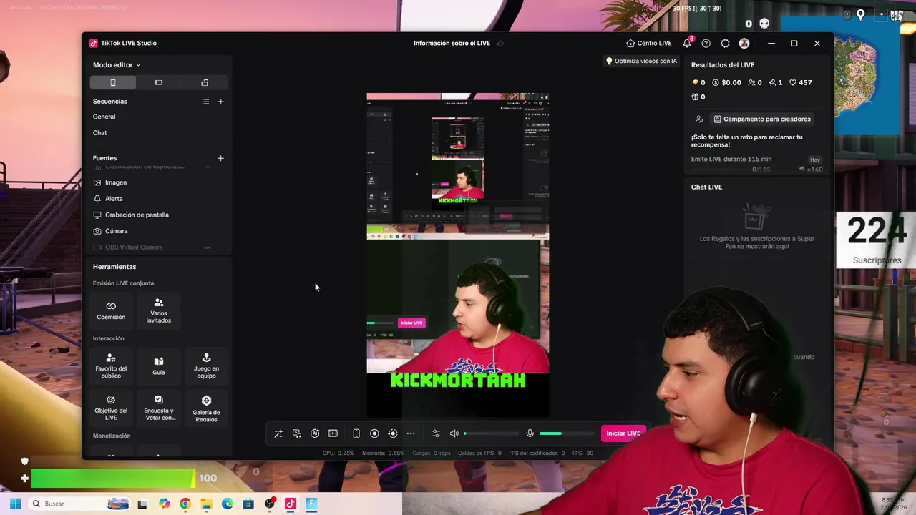Mute the speaker output
Viewport: 916px width, 515px height.
[x=454, y=433]
